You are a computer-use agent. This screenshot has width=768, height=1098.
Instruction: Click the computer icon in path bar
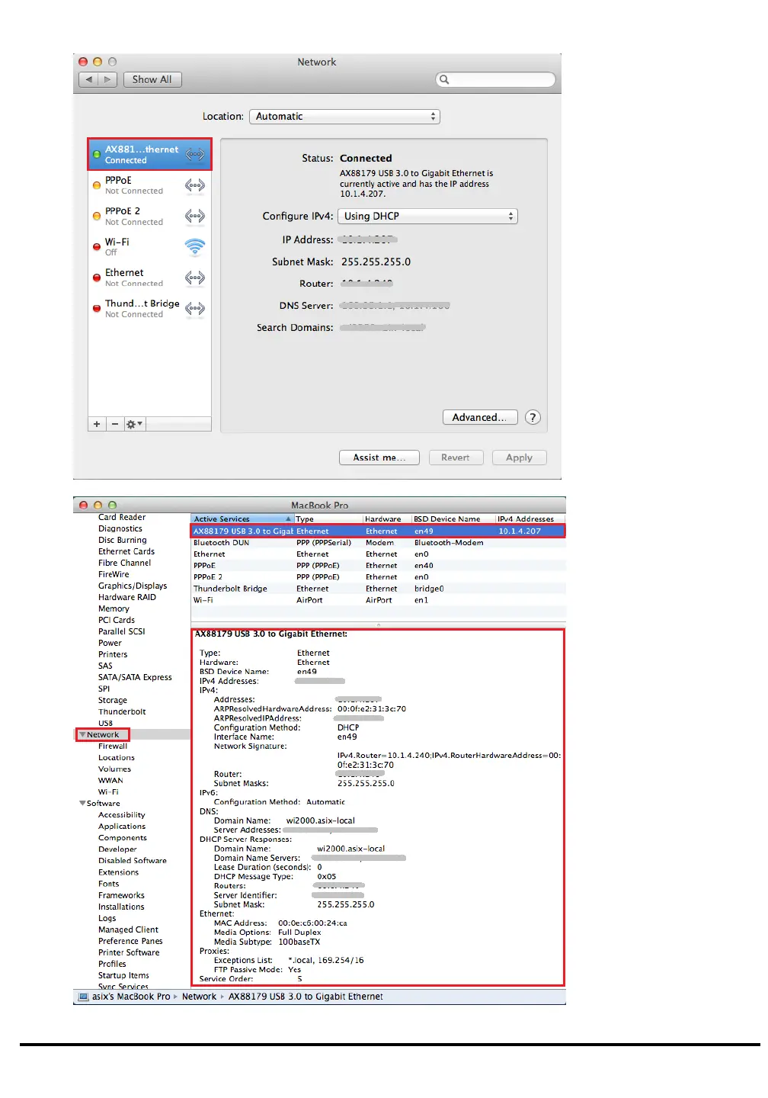84,997
